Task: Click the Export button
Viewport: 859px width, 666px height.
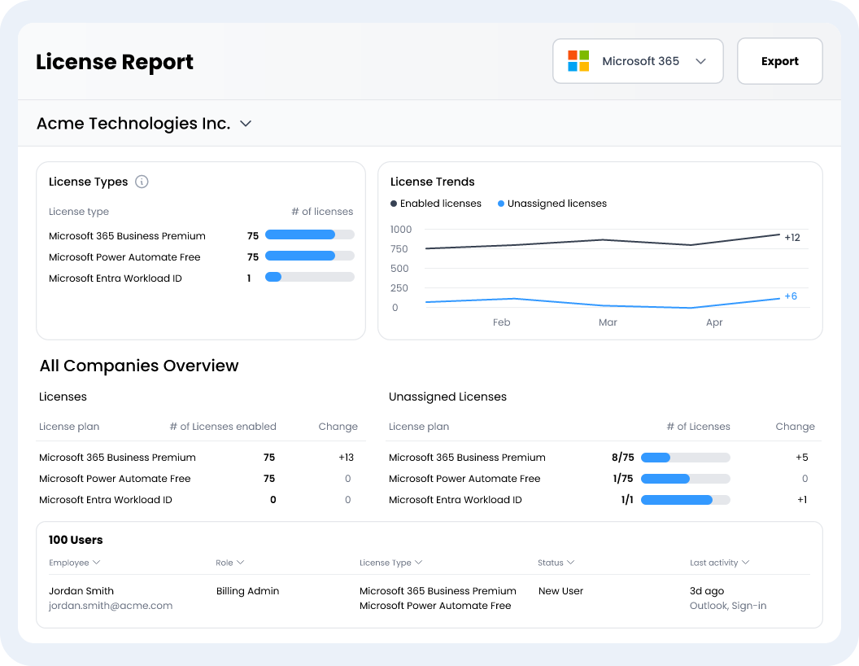Action: pos(779,61)
